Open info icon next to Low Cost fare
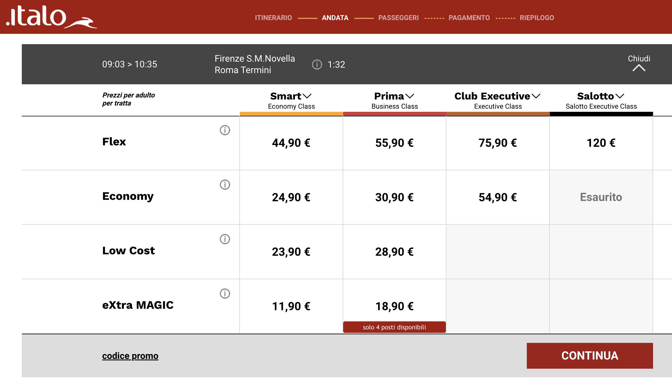Viewport: 672px width, 379px height. (x=225, y=239)
